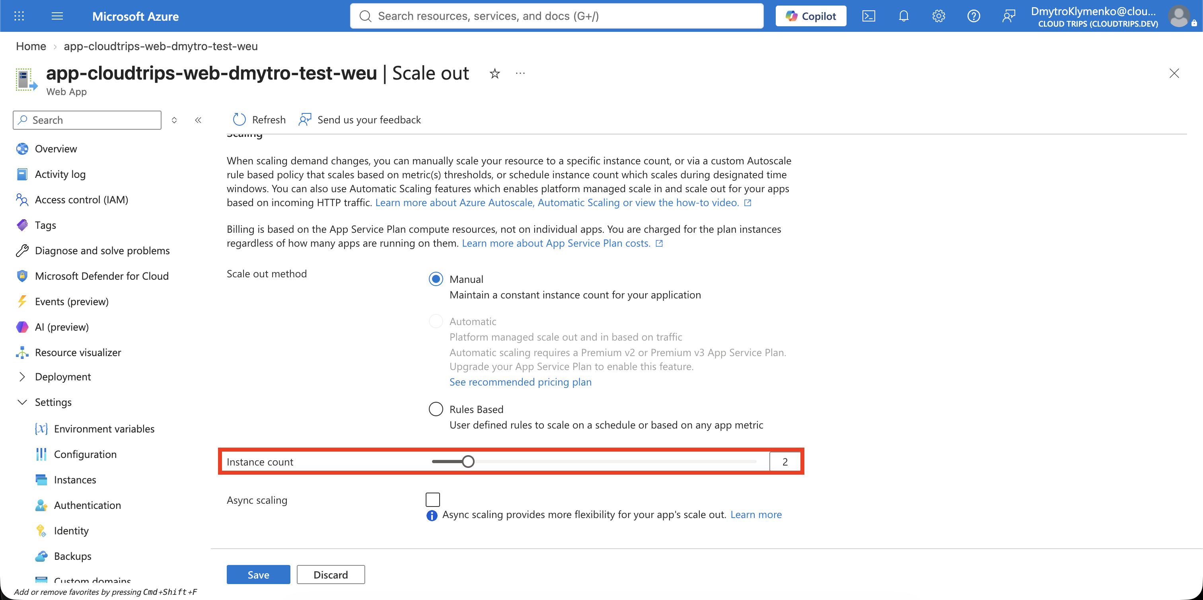
Task: Click the Instance count slider handle
Action: [x=468, y=461]
